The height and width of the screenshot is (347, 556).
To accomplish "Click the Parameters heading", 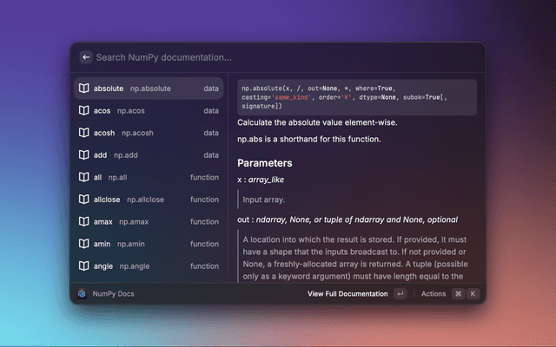I will pos(264,163).
